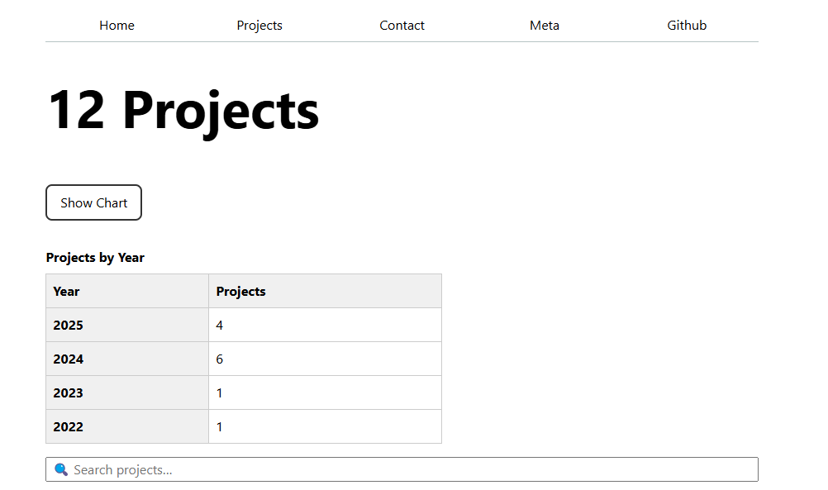Select the 2022 row header
The width and height of the screenshot is (828, 490).
click(x=69, y=426)
